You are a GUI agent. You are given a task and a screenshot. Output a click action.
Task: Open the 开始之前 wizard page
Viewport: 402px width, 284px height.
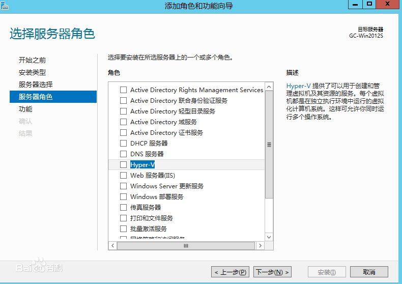tap(33, 60)
